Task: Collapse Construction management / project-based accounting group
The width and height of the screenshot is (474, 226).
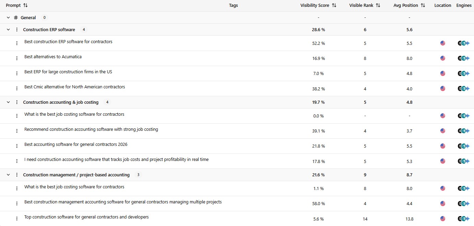Action: [x=8, y=175]
